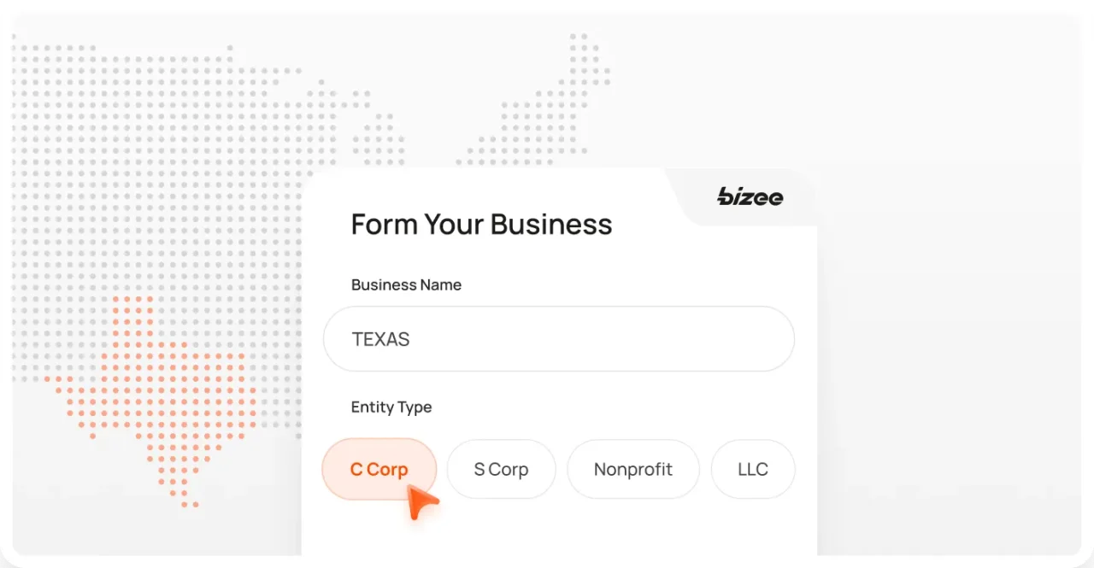Select the S Corp entity type
The width and height of the screenshot is (1094, 568).
pos(501,469)
